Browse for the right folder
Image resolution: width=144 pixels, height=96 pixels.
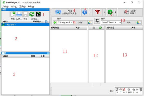tap(129, 23)
